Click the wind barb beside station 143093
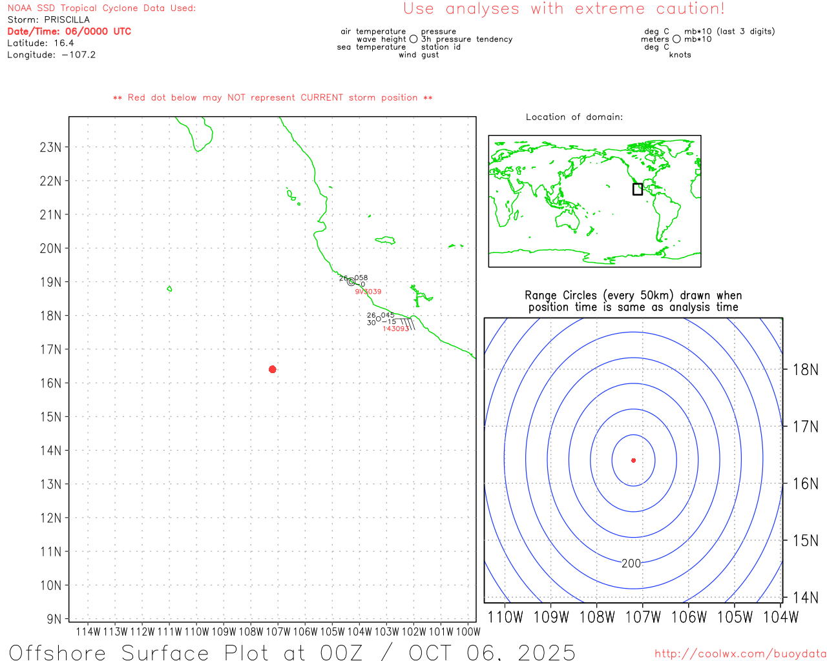This screenshot has width=827, height=661. tap(405, 323)
